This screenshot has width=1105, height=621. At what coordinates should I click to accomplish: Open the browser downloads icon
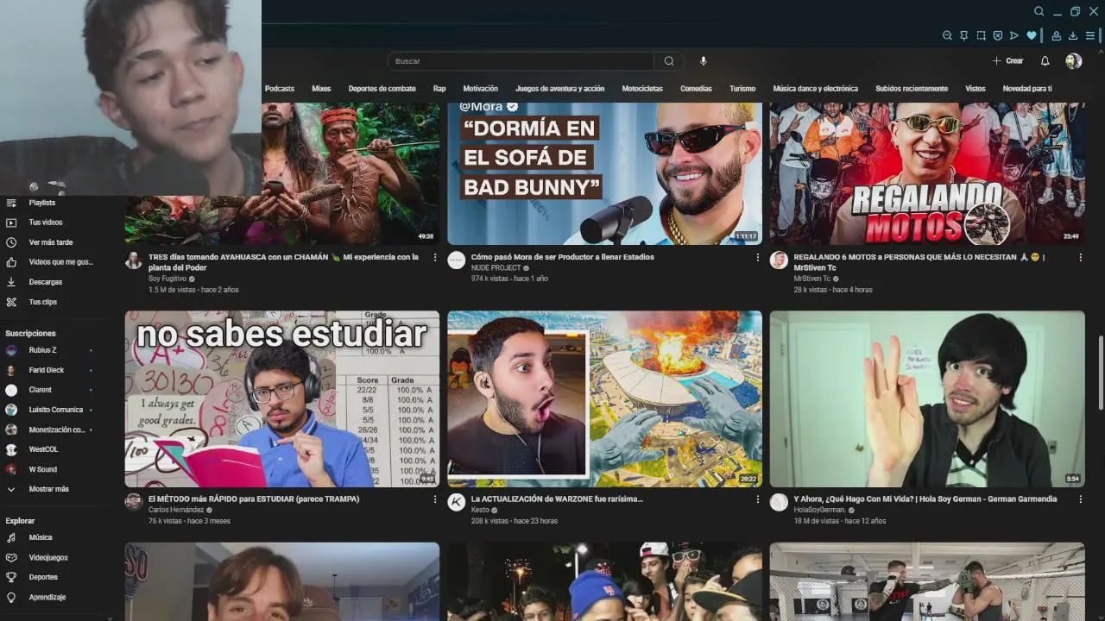point(1073,35)
